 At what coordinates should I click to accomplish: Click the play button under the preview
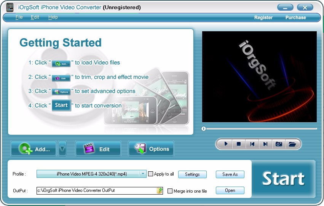coord(226,144)
